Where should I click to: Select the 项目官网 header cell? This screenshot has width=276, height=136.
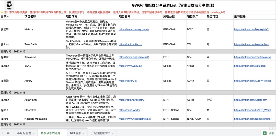click(140, 17)
